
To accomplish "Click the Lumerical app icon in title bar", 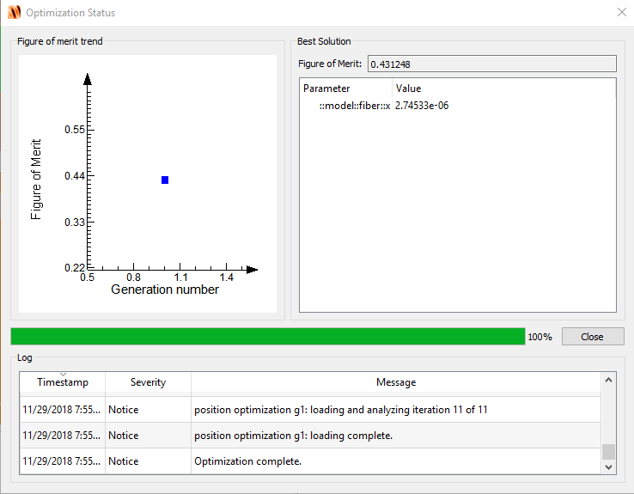I will tap(14, 12).
